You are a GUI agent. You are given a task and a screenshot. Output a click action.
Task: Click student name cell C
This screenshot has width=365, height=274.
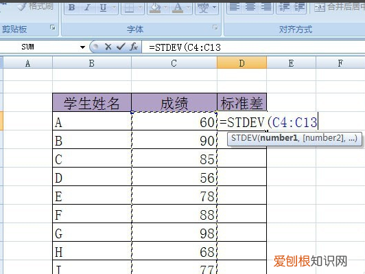(92, 158)
